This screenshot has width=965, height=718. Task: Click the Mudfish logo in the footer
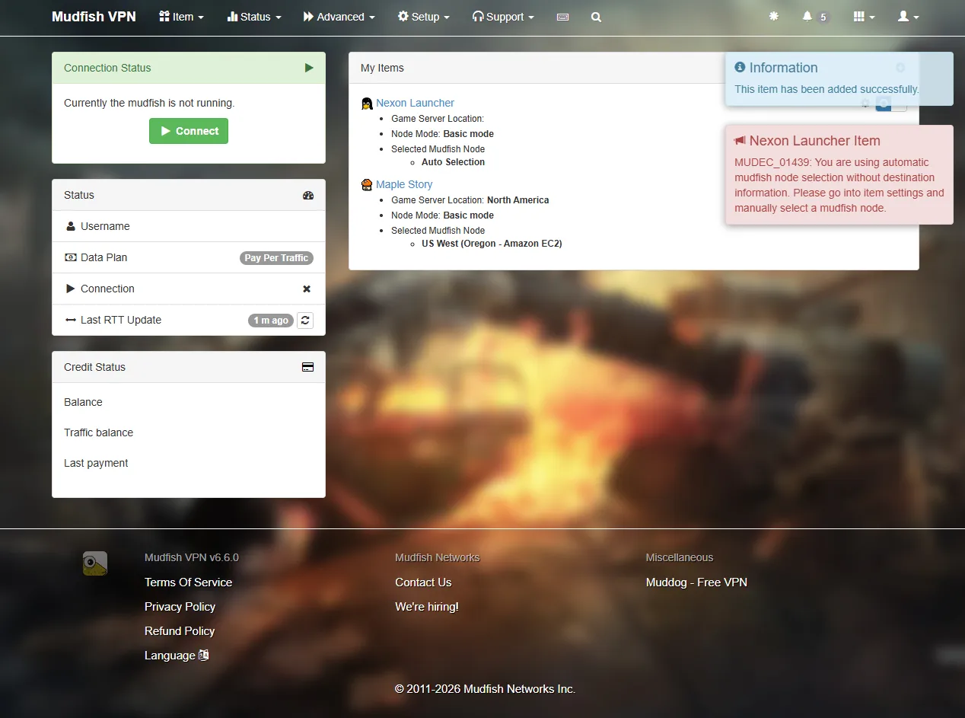[x=95, y=563]
